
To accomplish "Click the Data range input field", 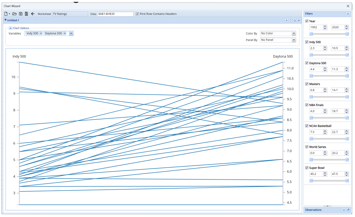I will pyautogui.click(x=115, y=14).
